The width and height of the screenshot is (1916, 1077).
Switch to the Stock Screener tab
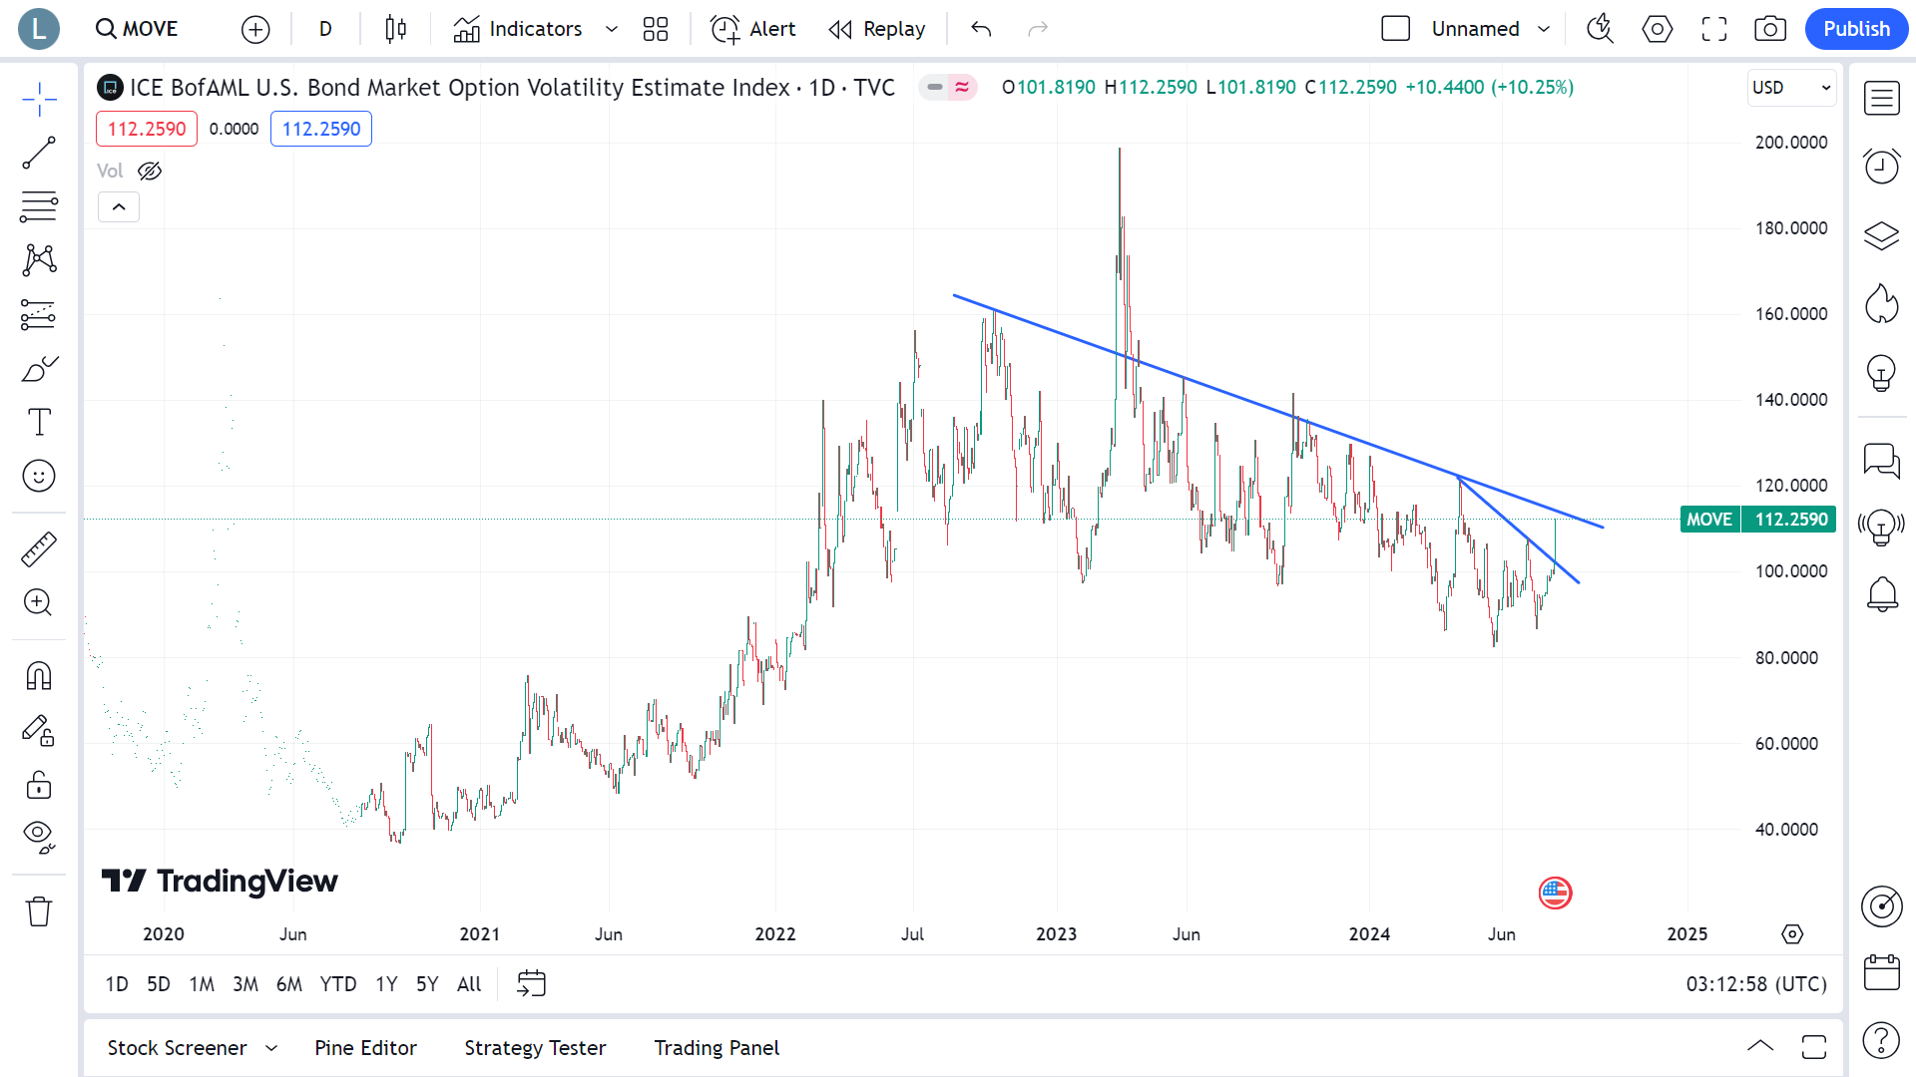click(x=177, y=1048)
